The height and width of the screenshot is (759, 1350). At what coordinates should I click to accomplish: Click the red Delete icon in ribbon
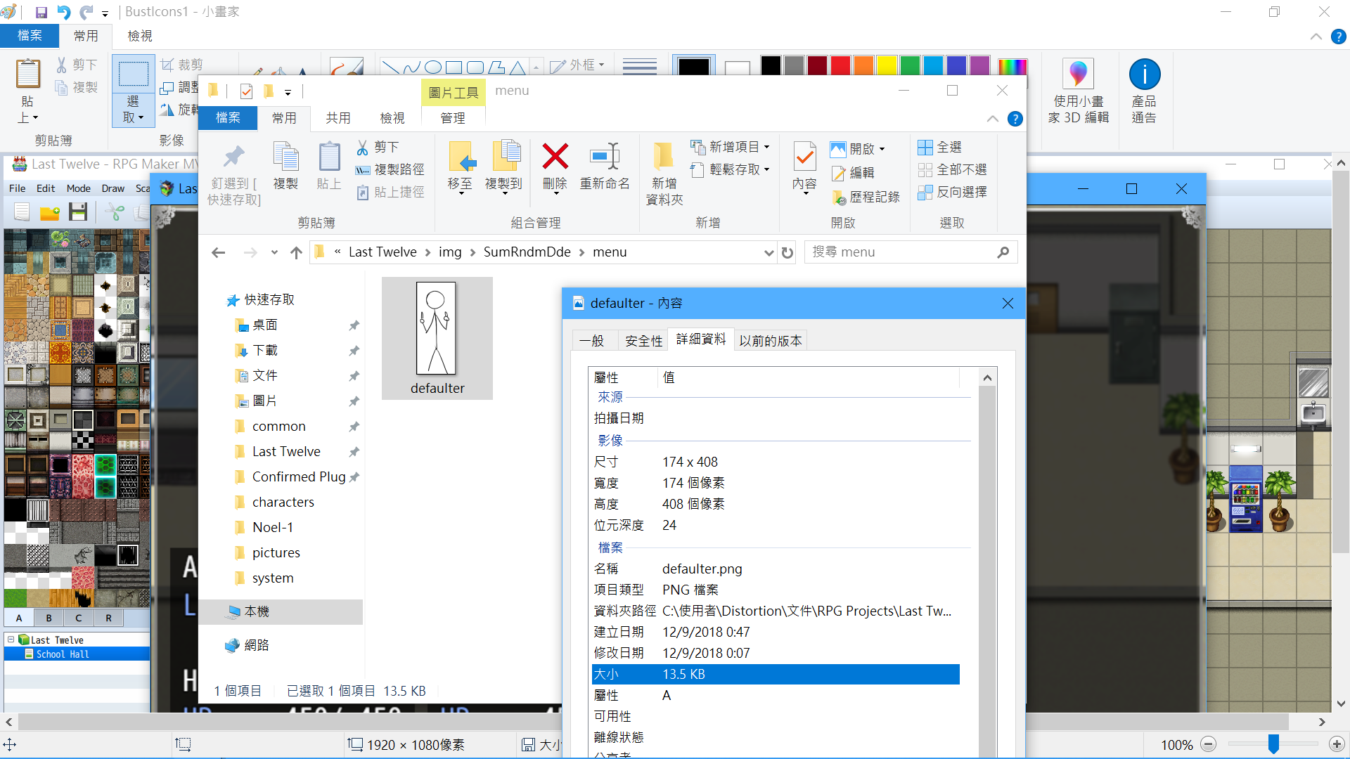pos(555,157)
